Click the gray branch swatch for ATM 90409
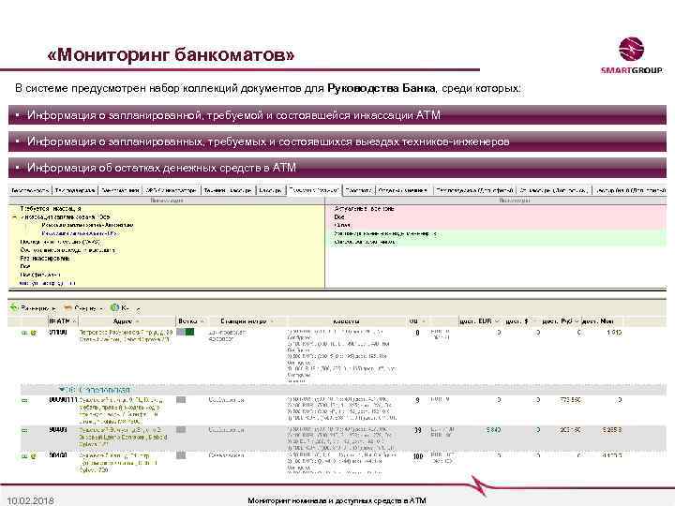675x506 pixels. (181, 429)
